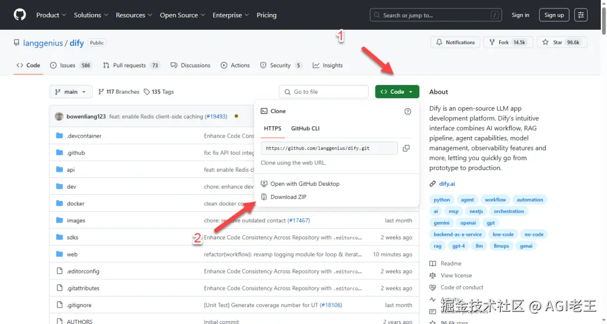Click the terminal icon beside Clone
Screen dimensions: 607x324
pyautogui.click(x=264, y=111)
